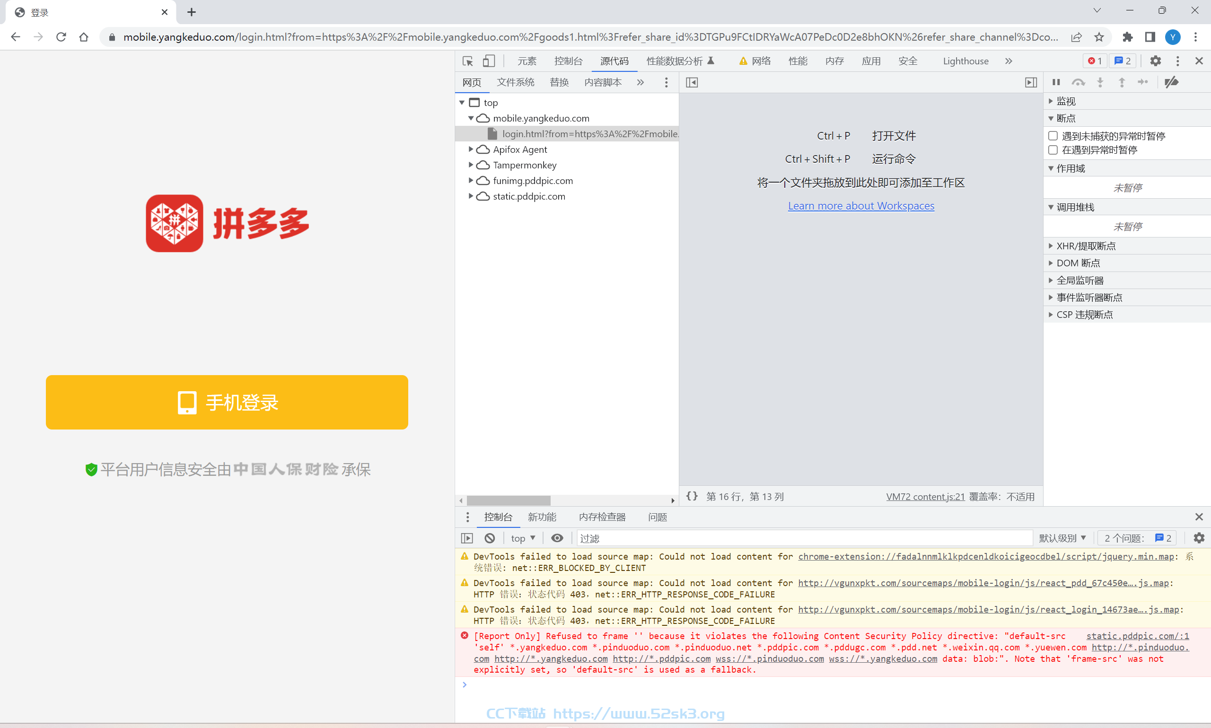Select login.html file in navigator
The width and height of the screenshot is (1211, 728).
567,134
